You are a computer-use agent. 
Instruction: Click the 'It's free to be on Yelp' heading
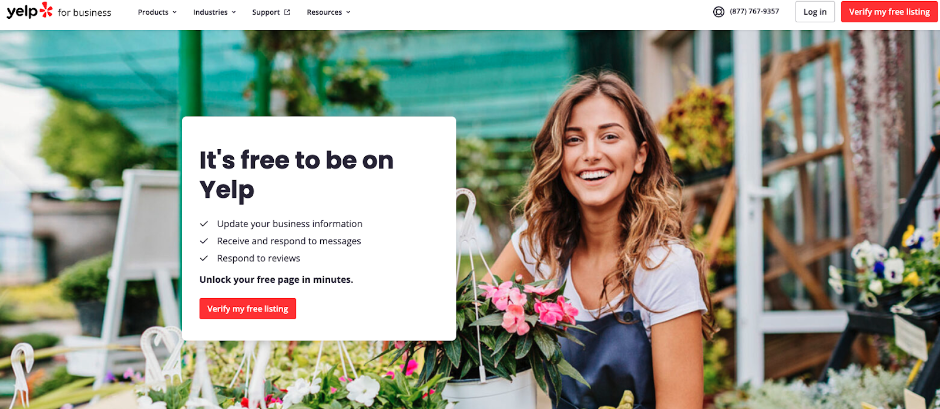click(x=296, y=175)
